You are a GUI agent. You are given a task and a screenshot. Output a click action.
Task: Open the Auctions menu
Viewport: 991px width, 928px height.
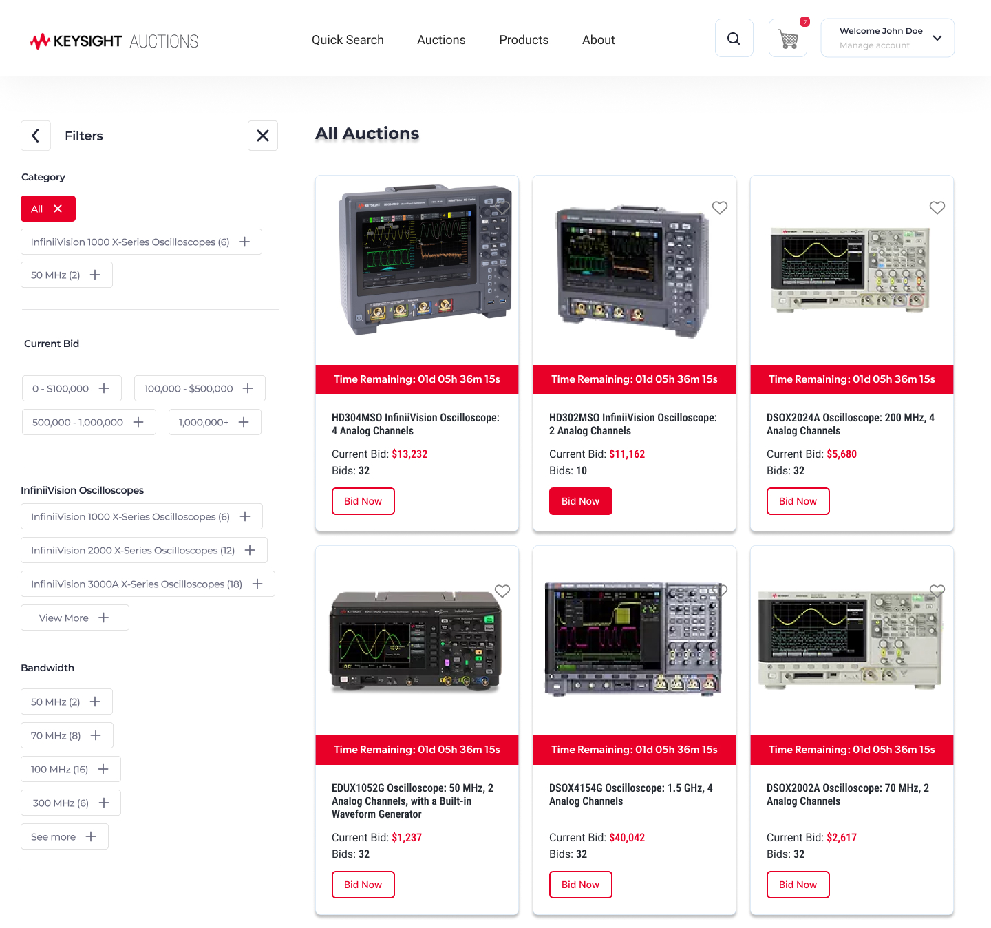[441, 40]
